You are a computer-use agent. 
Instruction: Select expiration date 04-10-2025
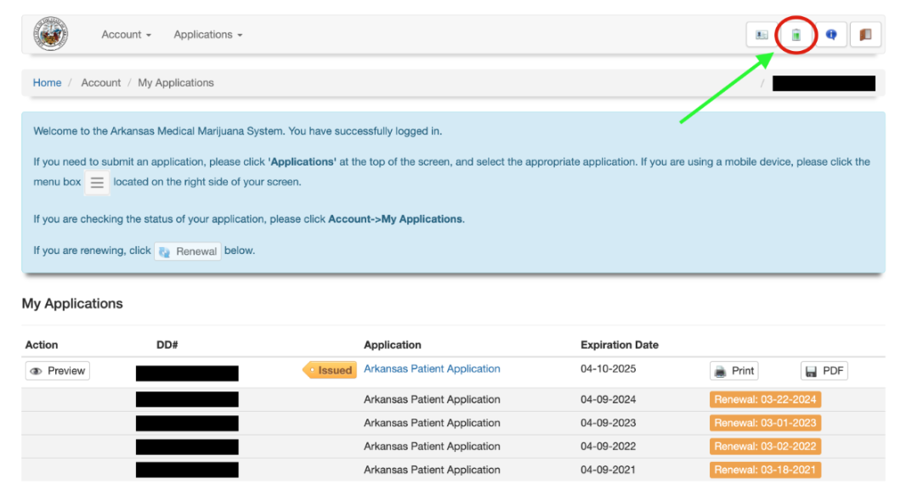point(608,369)
